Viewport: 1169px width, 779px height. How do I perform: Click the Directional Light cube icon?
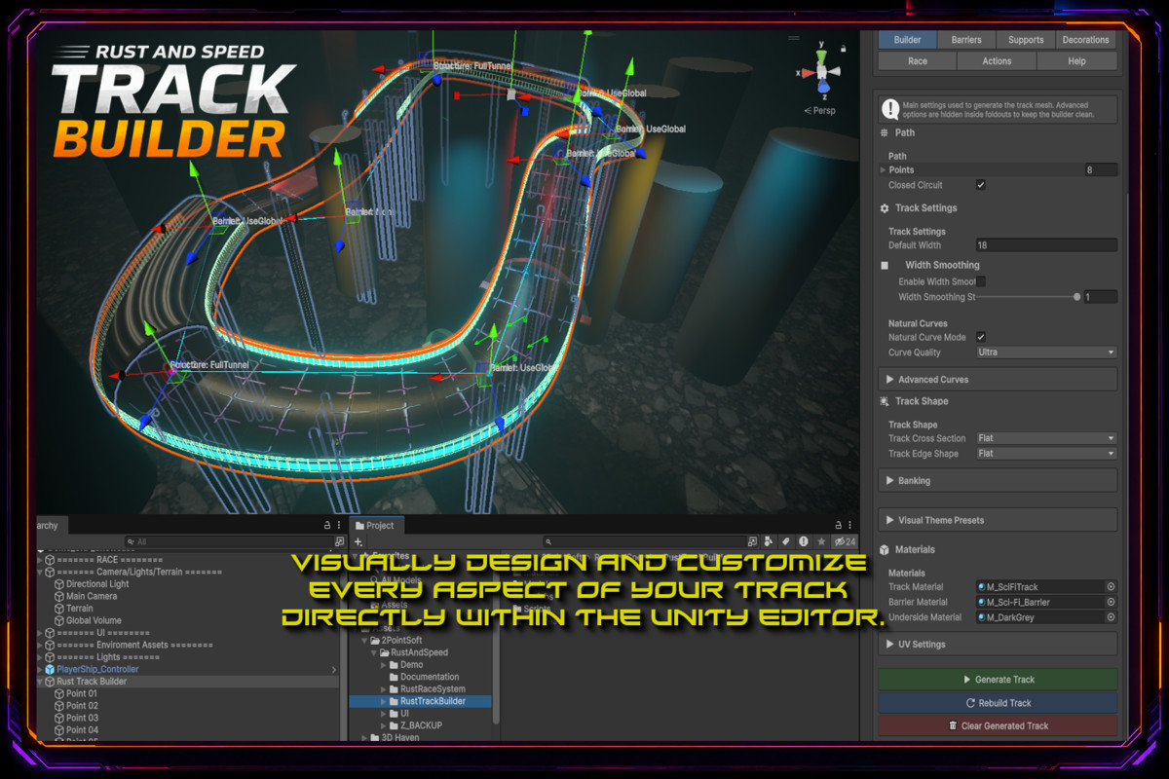(58, 584)
